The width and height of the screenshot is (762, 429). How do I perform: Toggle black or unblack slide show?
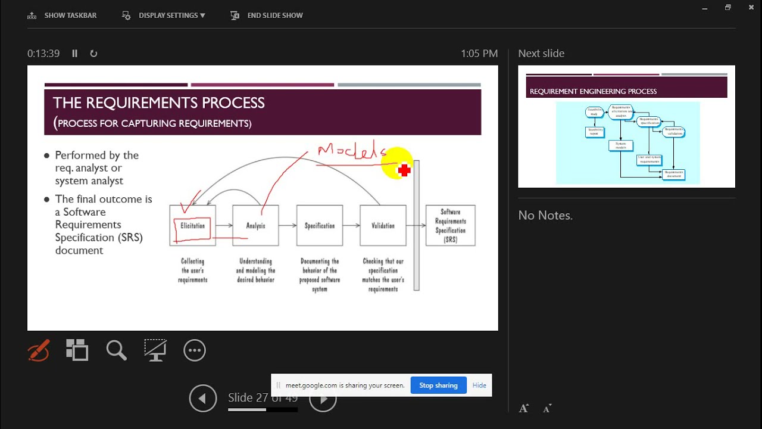(155, 350)
